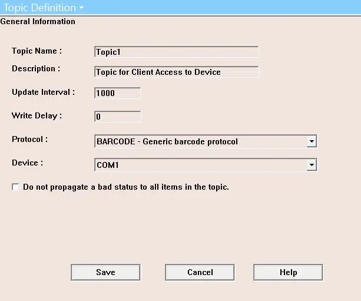Click the 'Write Delay :' label
The width and height of the screenshot is (361, 301).
coord(37,116)
